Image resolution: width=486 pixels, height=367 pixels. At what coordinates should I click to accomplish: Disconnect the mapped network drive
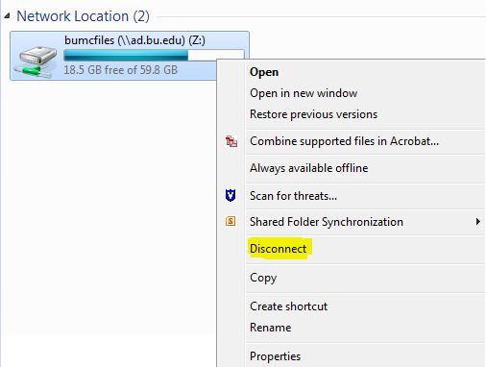coord(279,249)
